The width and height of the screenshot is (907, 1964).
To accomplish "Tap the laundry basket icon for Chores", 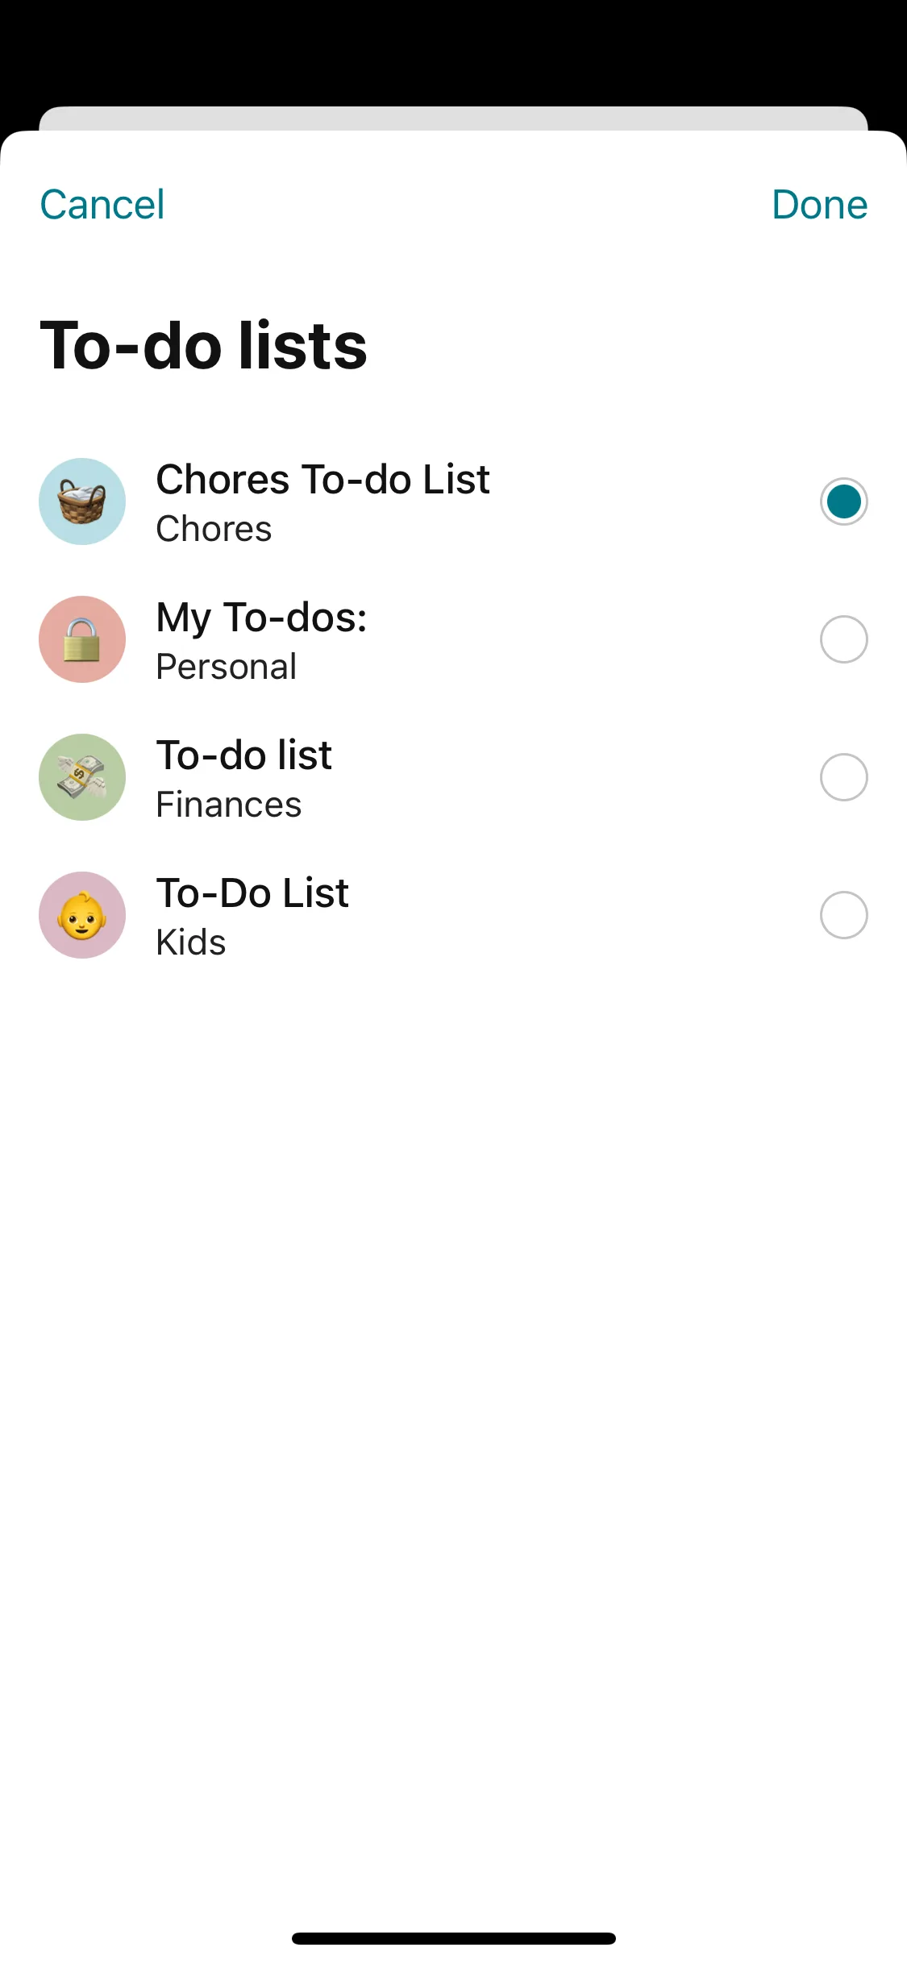I will click(82, 501).
